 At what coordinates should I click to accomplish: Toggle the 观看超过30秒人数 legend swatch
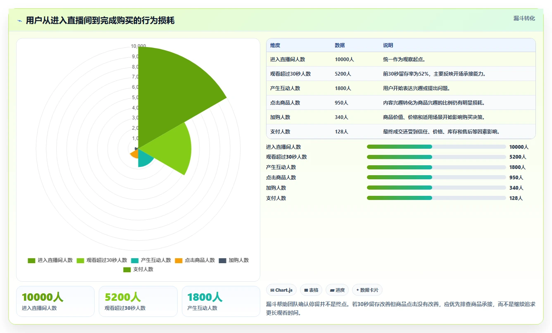80,260
